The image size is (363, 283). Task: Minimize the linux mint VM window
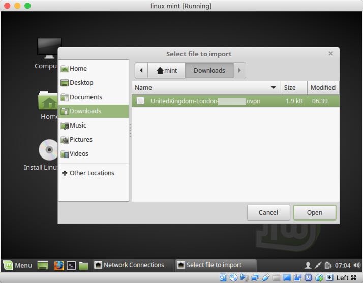(17, 6)
